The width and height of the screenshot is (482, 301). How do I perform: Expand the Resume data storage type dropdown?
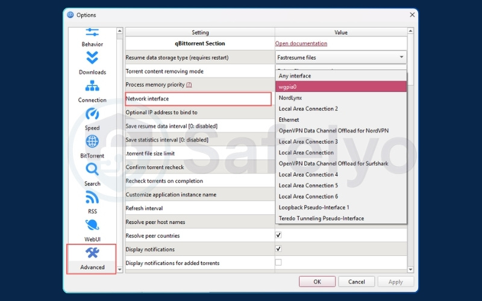point(341,57)
